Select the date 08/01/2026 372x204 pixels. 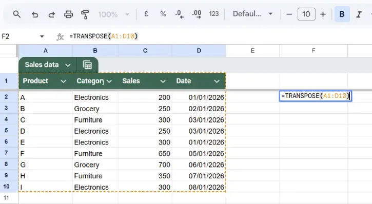pos(199,187)
